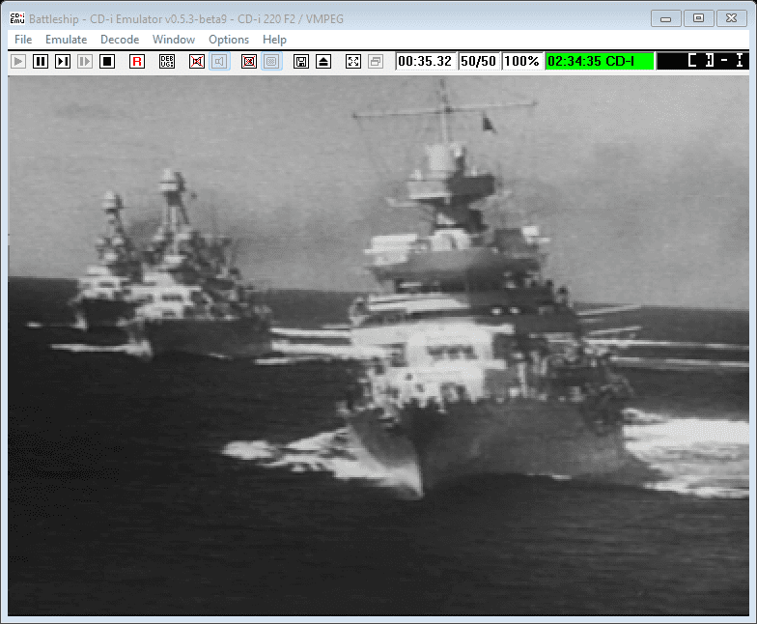Viewport: 757px width, 624px height.
Task: Click the 100% speed indicator
Action: [522, 61]
